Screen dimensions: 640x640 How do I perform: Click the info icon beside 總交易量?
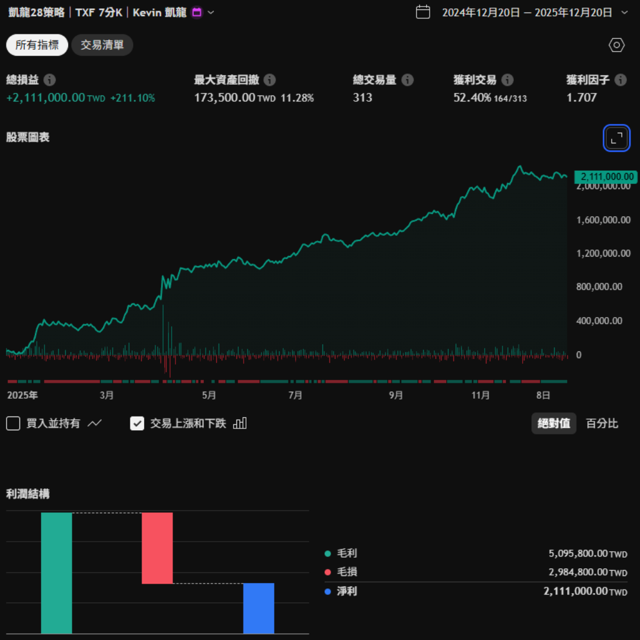[407, 80]
